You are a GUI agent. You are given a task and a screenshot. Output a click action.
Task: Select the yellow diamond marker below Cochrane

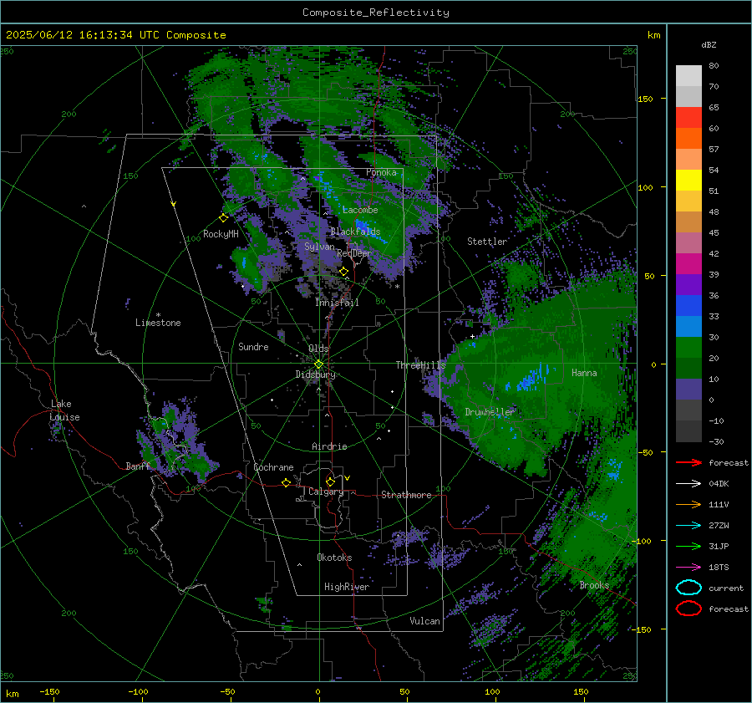click(x=286, y=483)
